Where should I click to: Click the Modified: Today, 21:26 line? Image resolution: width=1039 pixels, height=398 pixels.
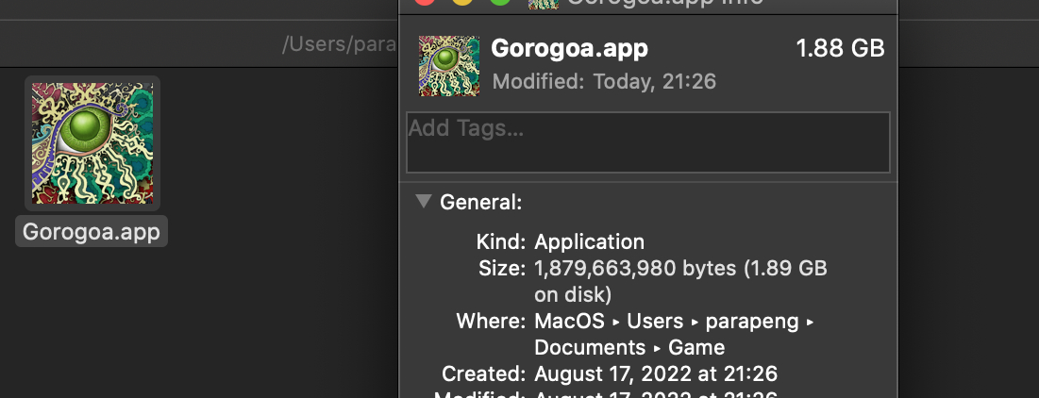tap(604, 81)
